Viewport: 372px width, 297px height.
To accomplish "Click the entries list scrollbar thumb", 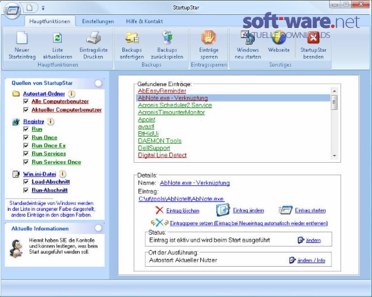I will 335,102.
